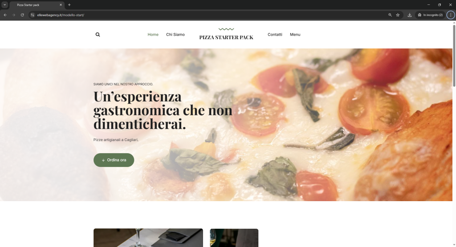Open the website search magnifier icon

pyautogui.click(x=98, y=35)
